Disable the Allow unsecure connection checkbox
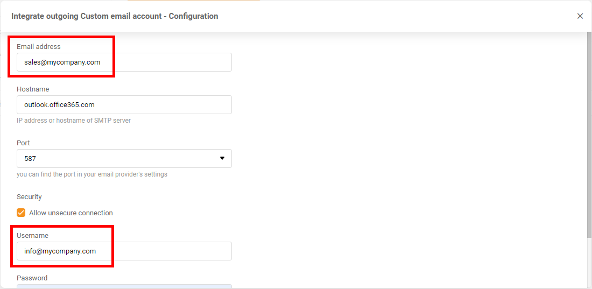The height and width of the screenshot is (289, 592). click(21, 213)
